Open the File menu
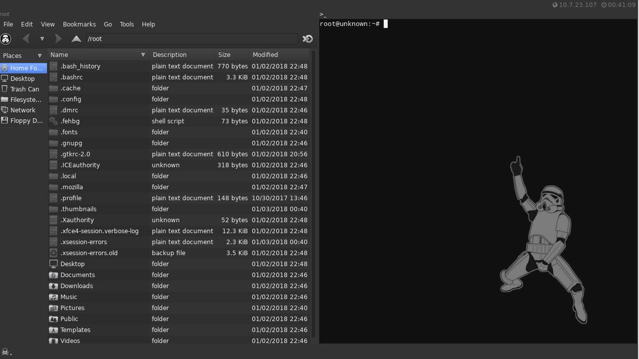This screenshot has width=639, height=359. point(8,24)
